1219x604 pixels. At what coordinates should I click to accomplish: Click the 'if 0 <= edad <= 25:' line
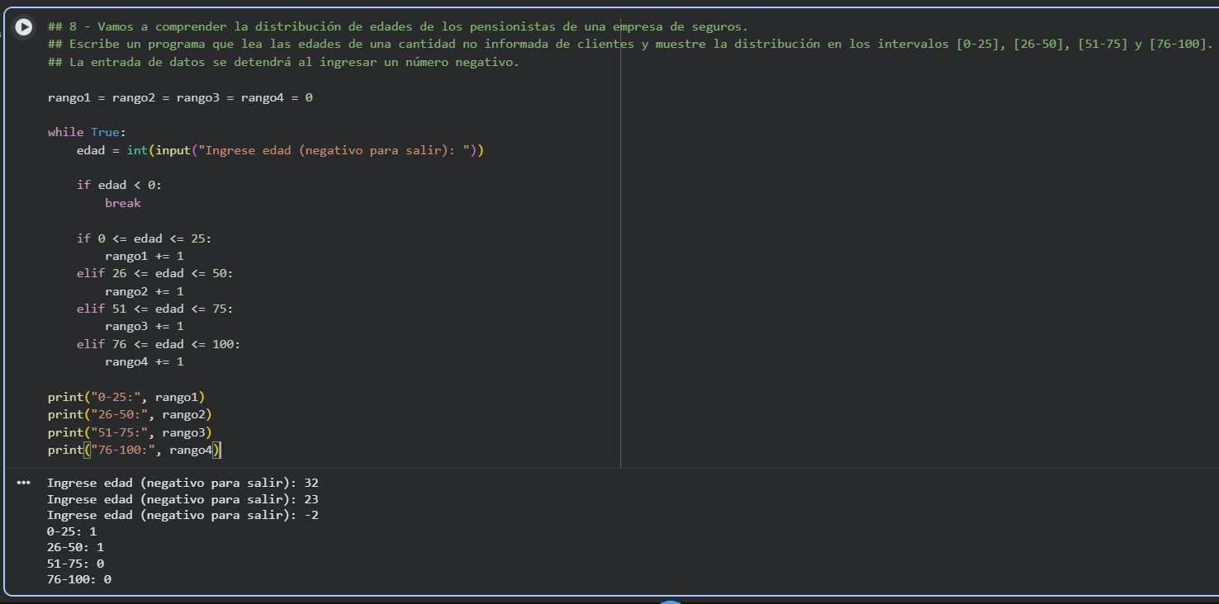144,238
